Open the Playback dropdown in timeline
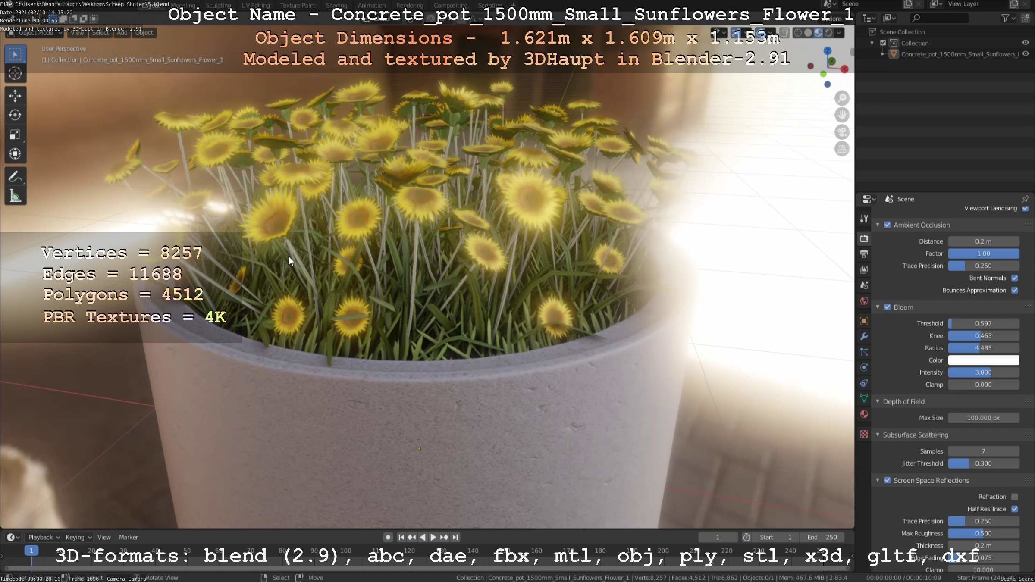This screenshot has height=582, width=1035. pyautogui.click(x=44, y=537)
